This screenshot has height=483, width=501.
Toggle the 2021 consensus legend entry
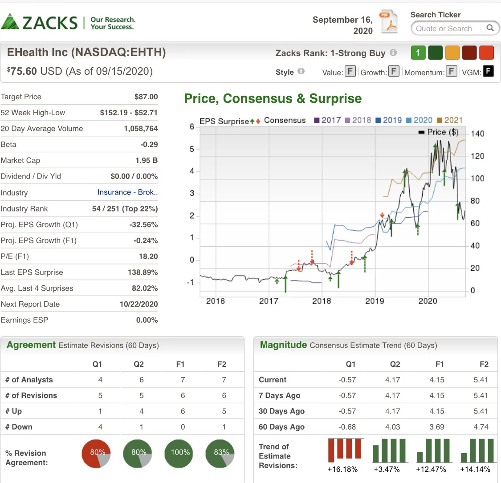[449, 120]
